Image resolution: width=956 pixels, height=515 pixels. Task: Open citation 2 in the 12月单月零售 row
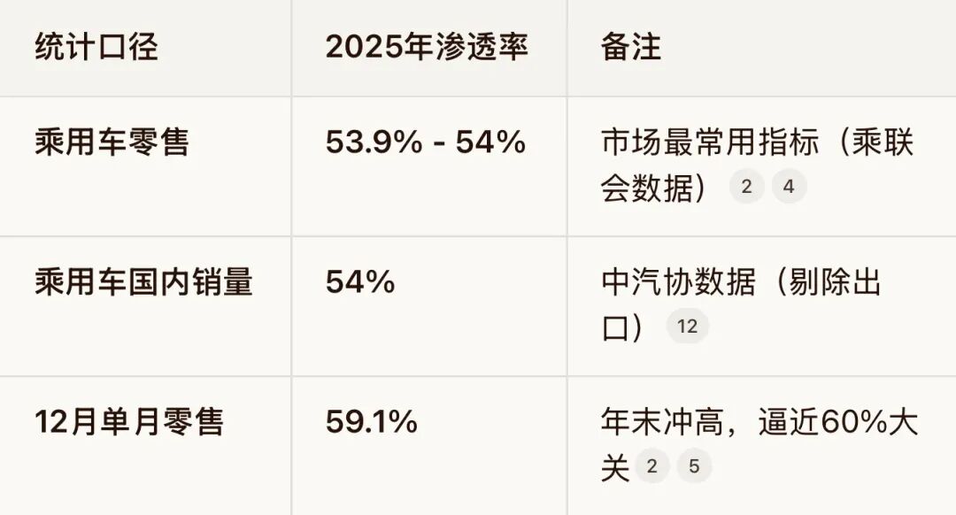tap(652, 466)
